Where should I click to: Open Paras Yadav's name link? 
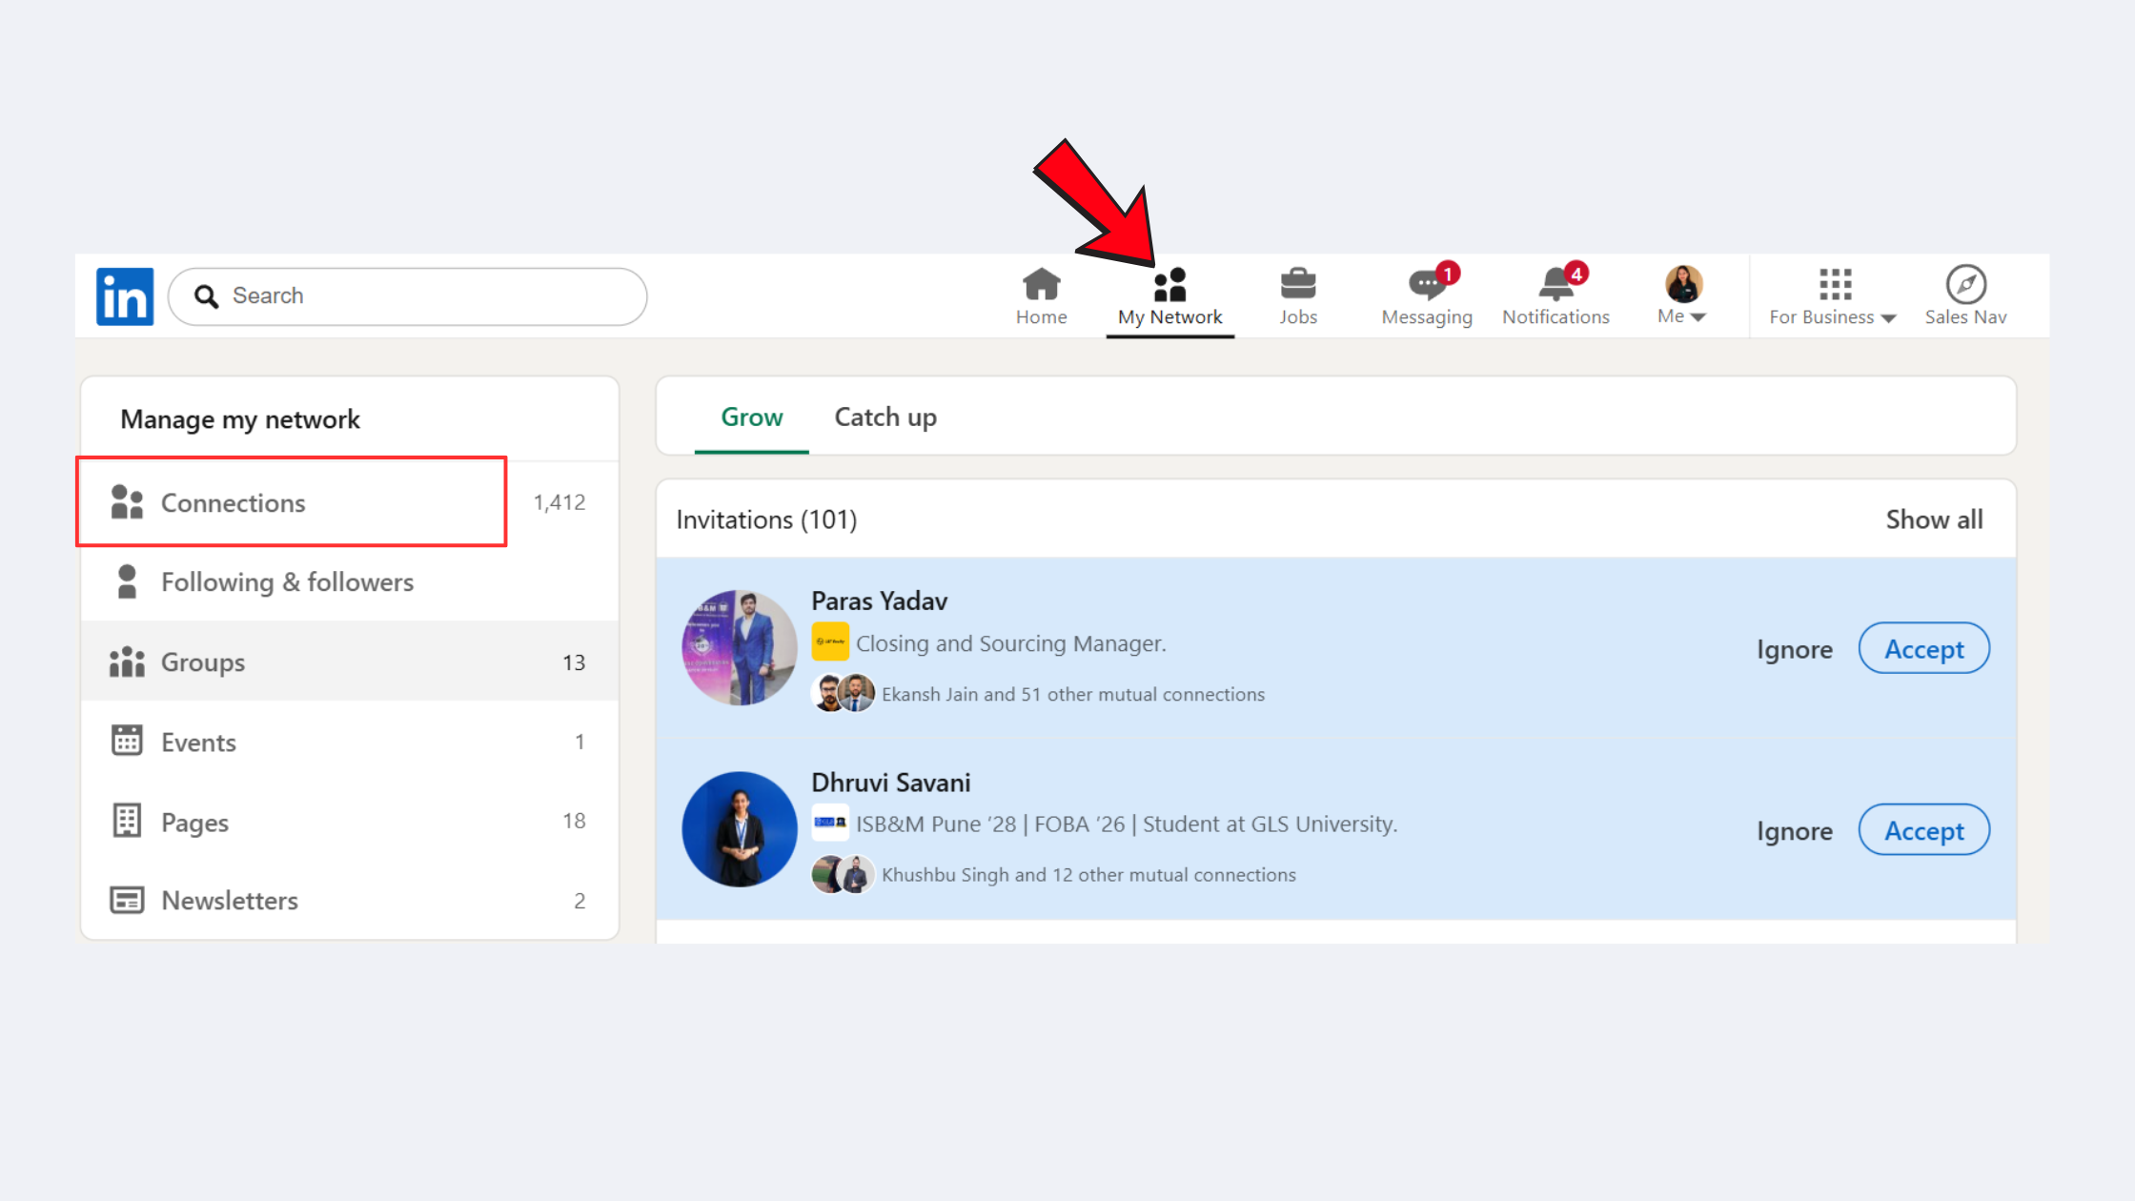coord(879,601)
